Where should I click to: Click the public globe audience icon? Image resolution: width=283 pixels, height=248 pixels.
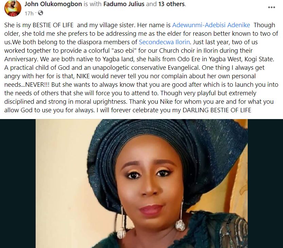tap(40, 13)
